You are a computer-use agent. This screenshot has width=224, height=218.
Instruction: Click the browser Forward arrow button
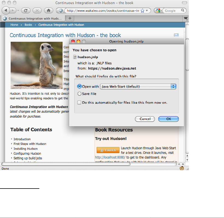coord(13,10)
